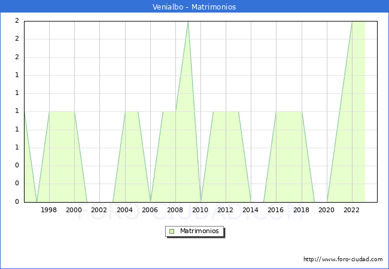Viewport: 389px width, 269px height.
Task: Select the 1998 x-axis label
Action: (49, 210)
